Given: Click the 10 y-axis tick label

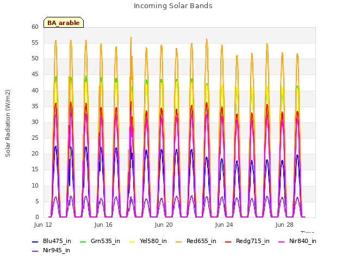Looking at the screenshot, I should tap(35, 185).
